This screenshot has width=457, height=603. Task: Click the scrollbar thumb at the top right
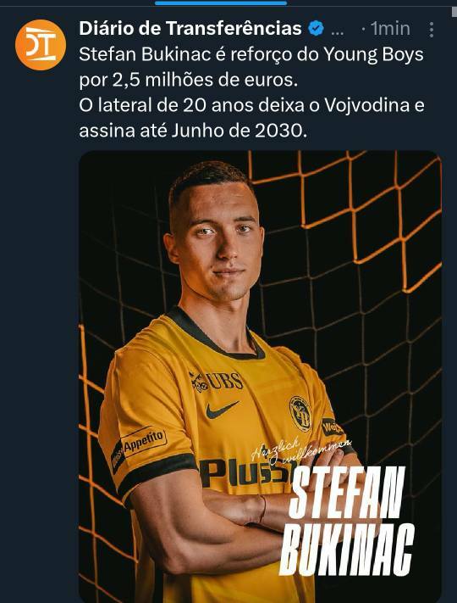click(x=454, y=12)
